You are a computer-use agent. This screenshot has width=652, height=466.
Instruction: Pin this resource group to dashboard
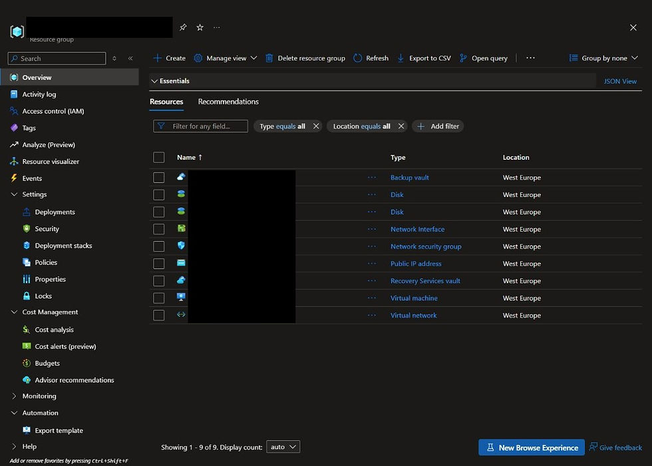tap(183, 27)
